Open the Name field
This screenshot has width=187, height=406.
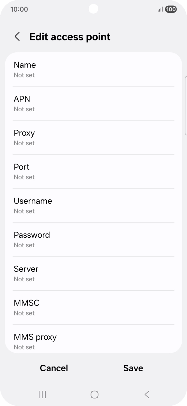pos(93,70)
